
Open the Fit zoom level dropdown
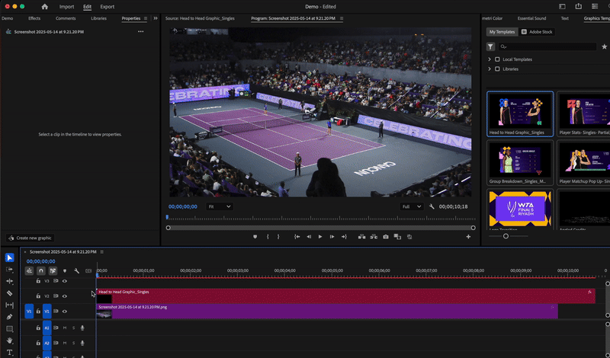[x=219, y=206]
